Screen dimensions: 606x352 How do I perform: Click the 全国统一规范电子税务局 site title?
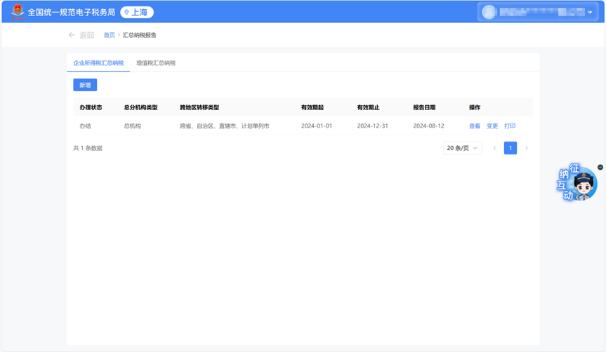[71, 12]
